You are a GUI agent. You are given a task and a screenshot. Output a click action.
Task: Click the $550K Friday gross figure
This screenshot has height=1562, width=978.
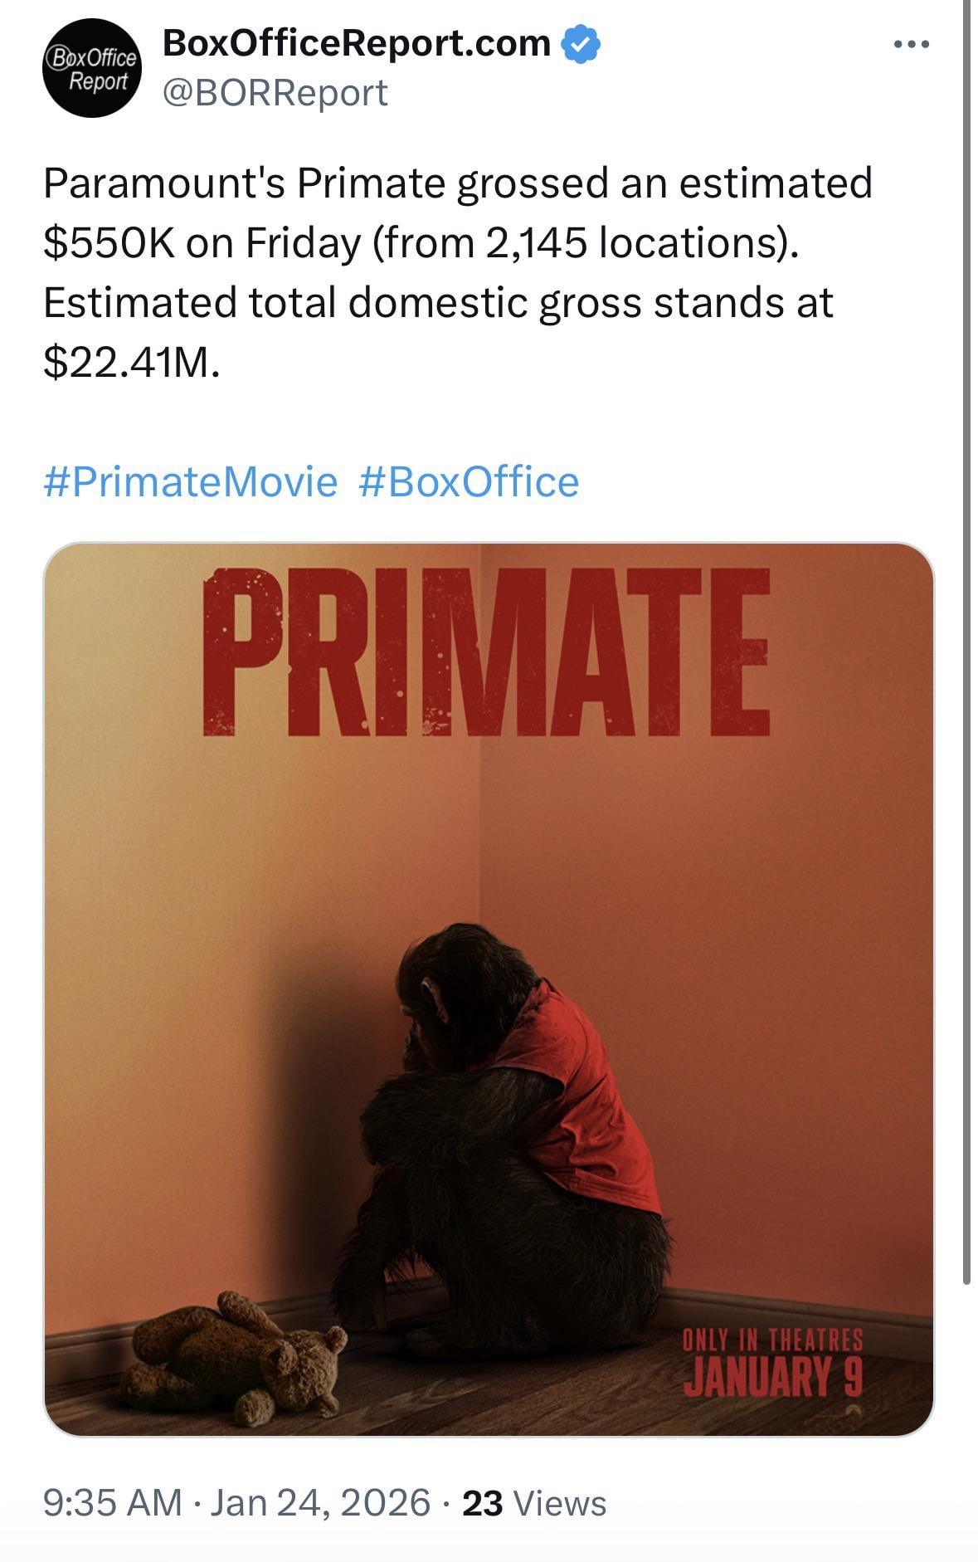pyautogui.click(x=108, y=243)
